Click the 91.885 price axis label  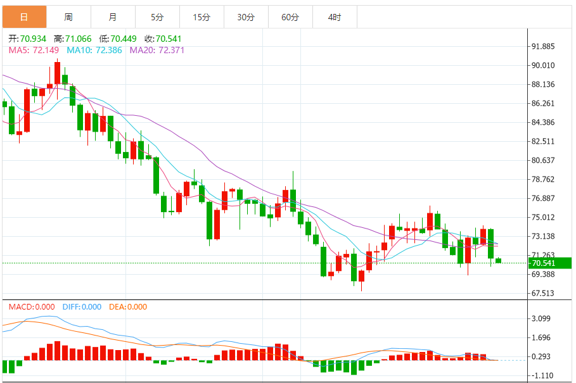coord(543,46)
